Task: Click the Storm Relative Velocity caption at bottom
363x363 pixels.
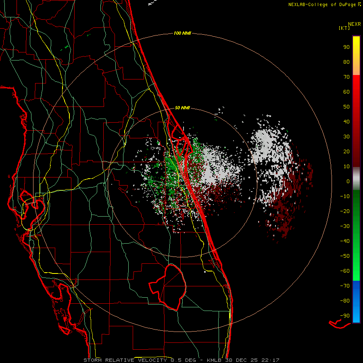Action: click(181, 360)
